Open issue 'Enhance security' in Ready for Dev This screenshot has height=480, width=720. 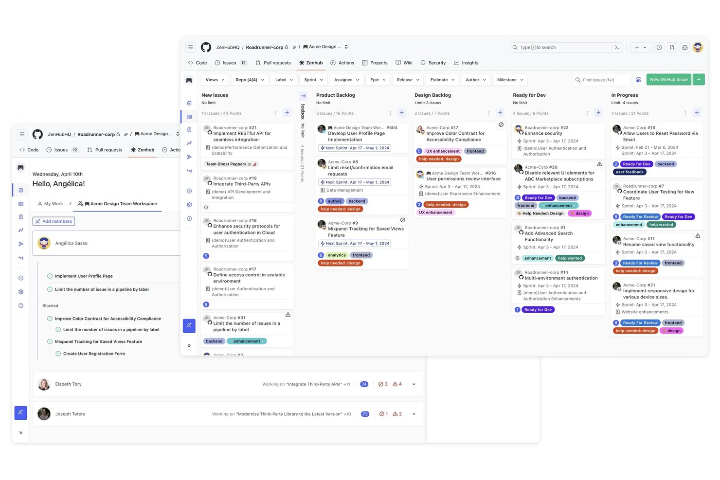543,133
